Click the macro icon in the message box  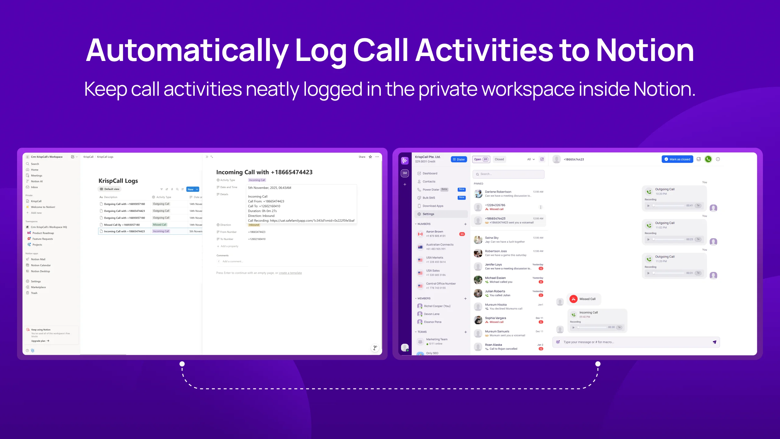(558, 342)
